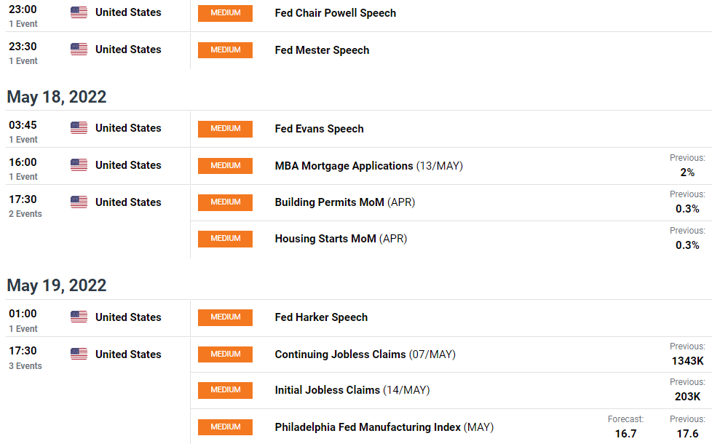This screenshot has height=444, width=712.
Task: Click US flag in 01:00 Fed Harker row
Action: point(79,317)
